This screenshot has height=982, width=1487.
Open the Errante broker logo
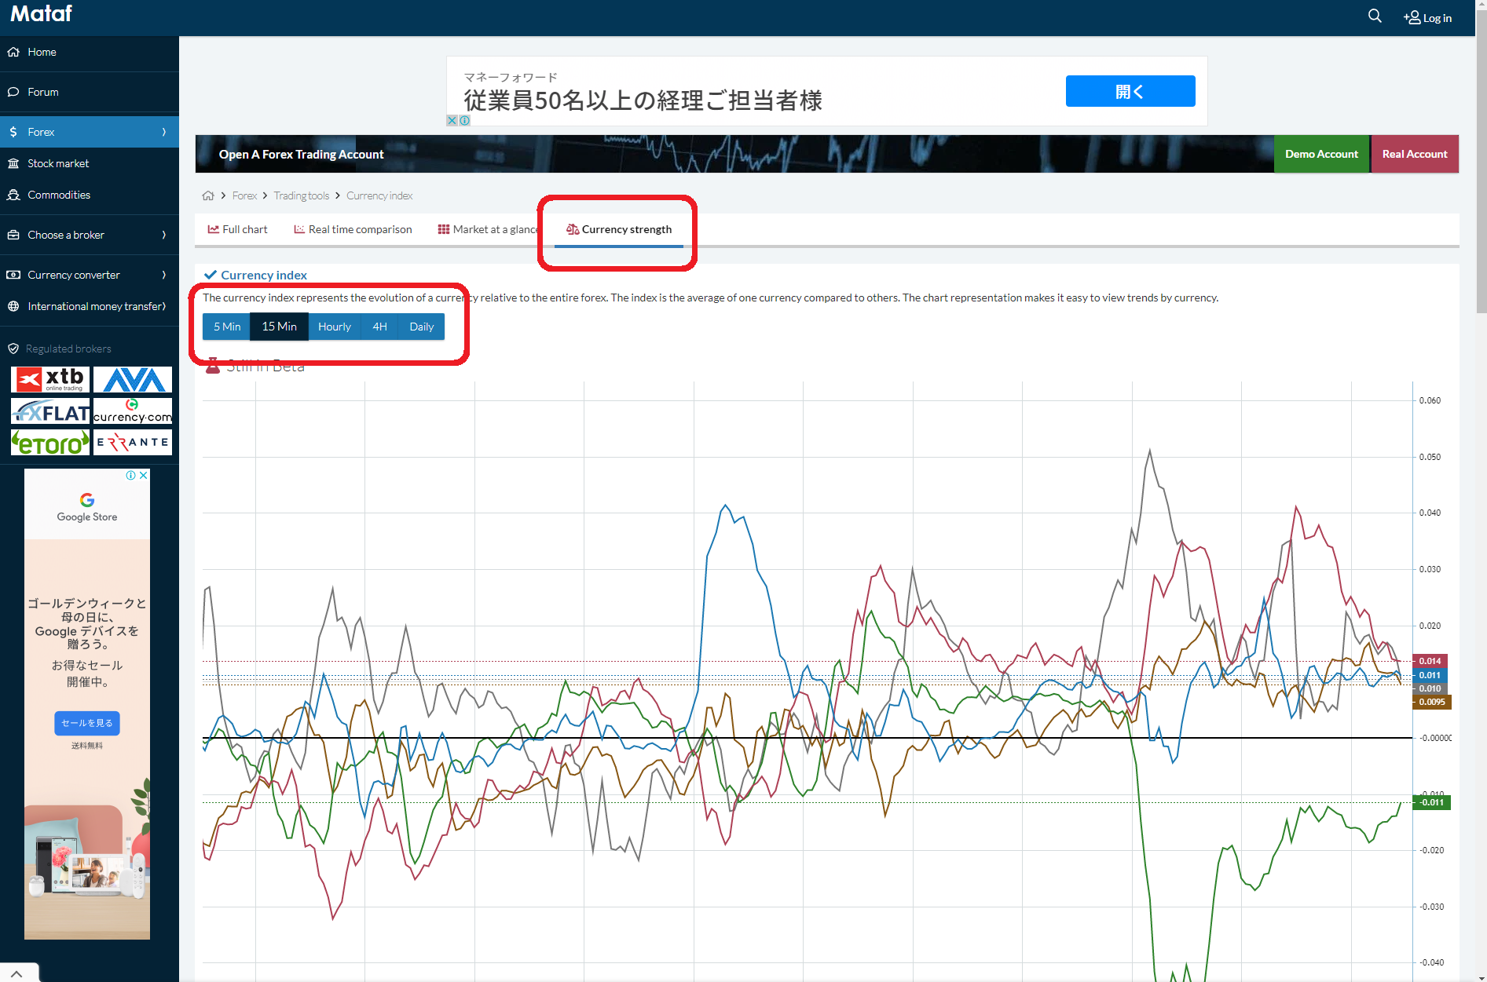pos(133,443)
